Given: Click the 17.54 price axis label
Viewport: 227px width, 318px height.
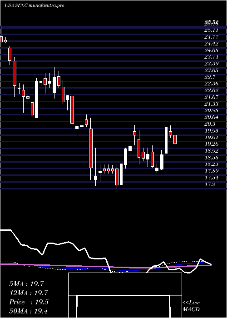Looking at the screenshot, I should click(212, 178).
